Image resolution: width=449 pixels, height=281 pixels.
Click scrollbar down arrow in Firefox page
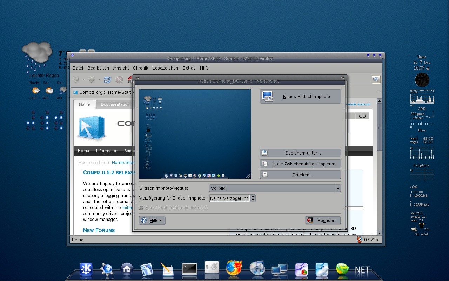[x=379, y=233]
